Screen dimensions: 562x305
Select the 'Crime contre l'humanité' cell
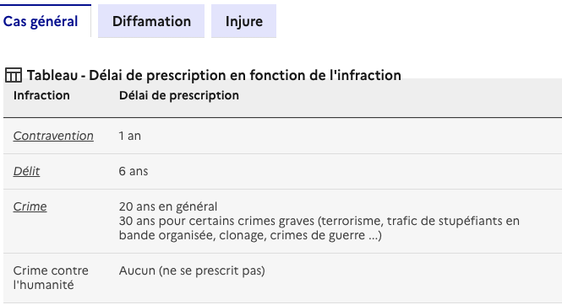click(51, 278)
